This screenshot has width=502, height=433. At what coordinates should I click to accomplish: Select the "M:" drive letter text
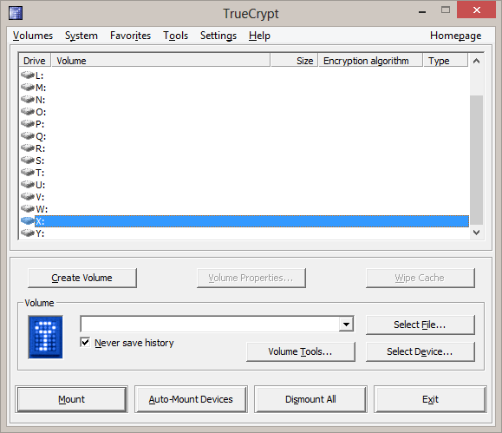click(41, 88)
